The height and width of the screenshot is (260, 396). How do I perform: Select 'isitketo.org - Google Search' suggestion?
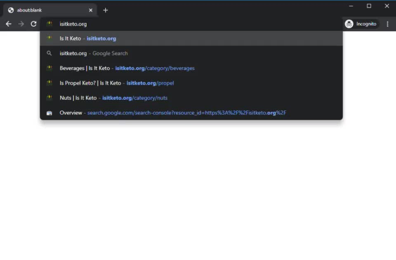pos(191,53)
